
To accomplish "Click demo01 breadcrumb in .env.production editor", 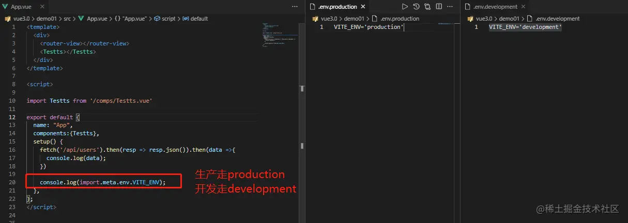I will tap(354, 19).
